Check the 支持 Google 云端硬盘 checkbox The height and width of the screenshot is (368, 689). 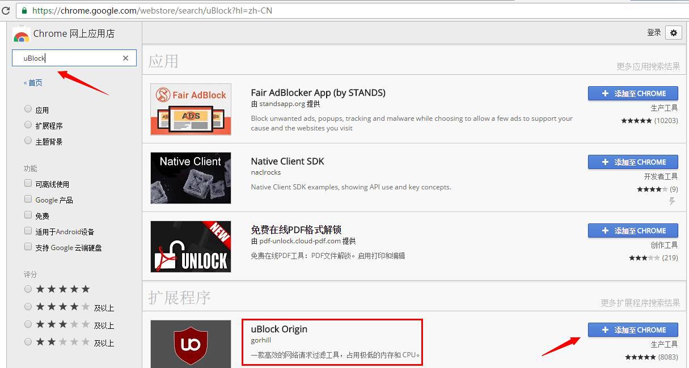[28, 247]
